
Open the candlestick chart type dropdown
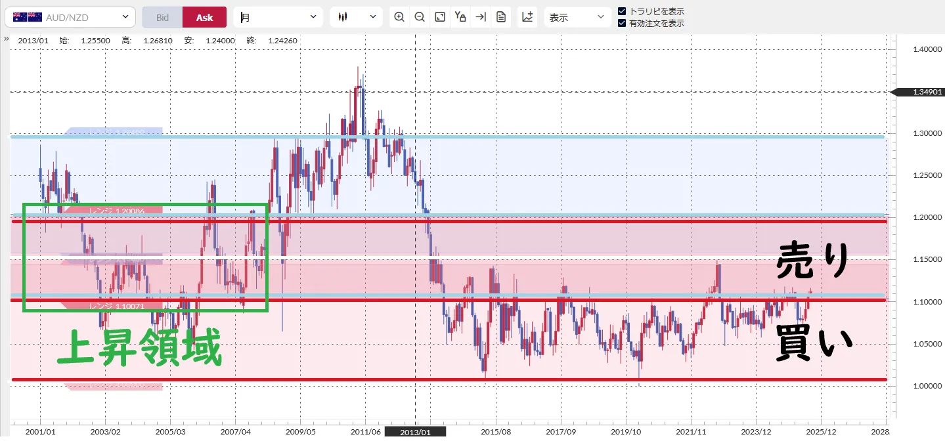pos(356,17)
